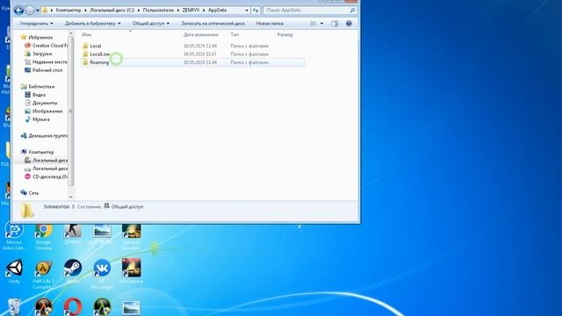Launch Half-Life 2 Complete desktop shortcut

pyautogui.click(x=43, y=275)
